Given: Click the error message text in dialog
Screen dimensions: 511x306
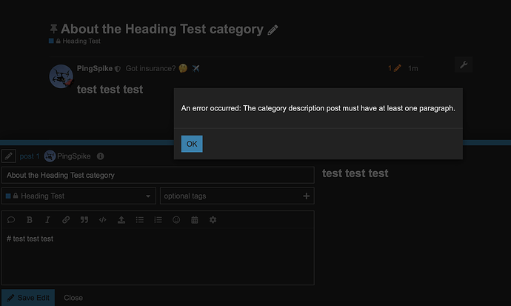Looking at the screenshot, I should click(x=318, y=108).
